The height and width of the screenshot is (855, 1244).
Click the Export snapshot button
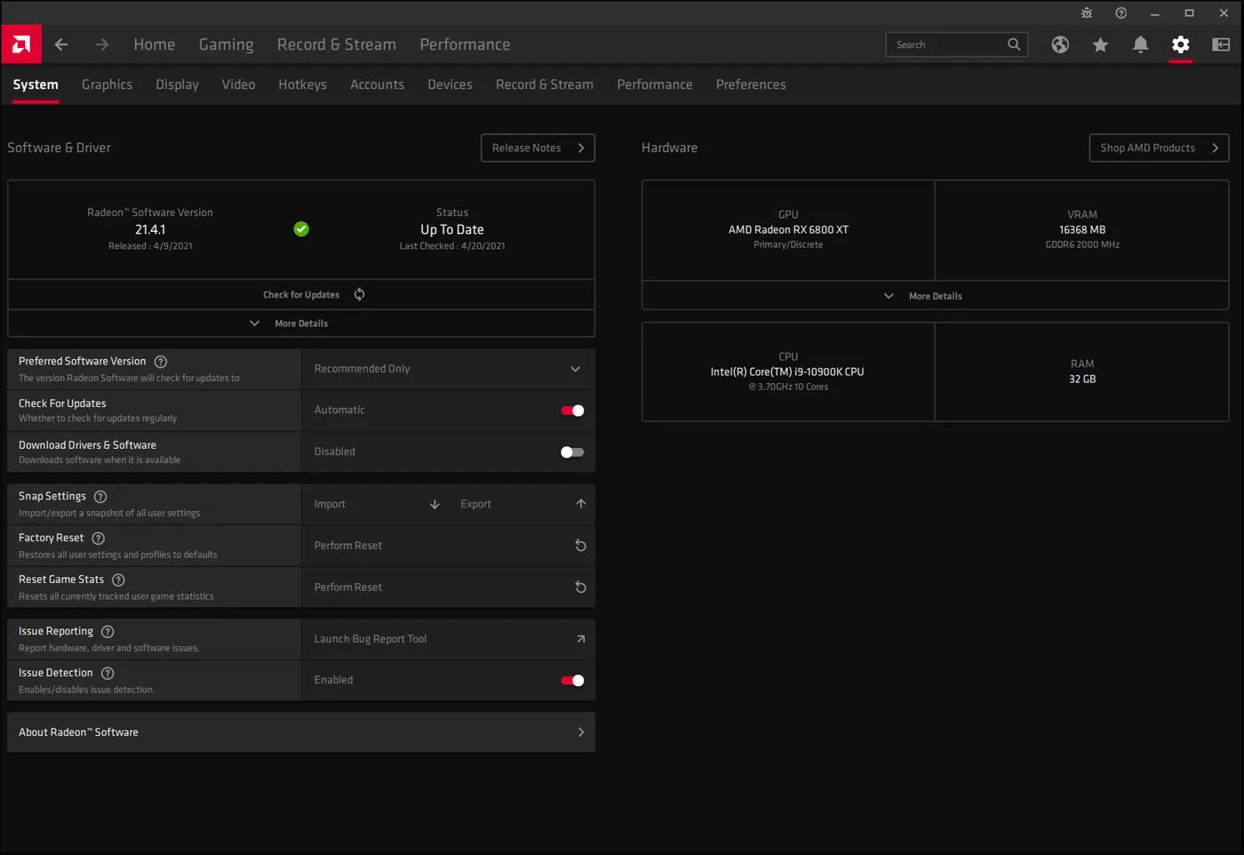coord(522,504)
